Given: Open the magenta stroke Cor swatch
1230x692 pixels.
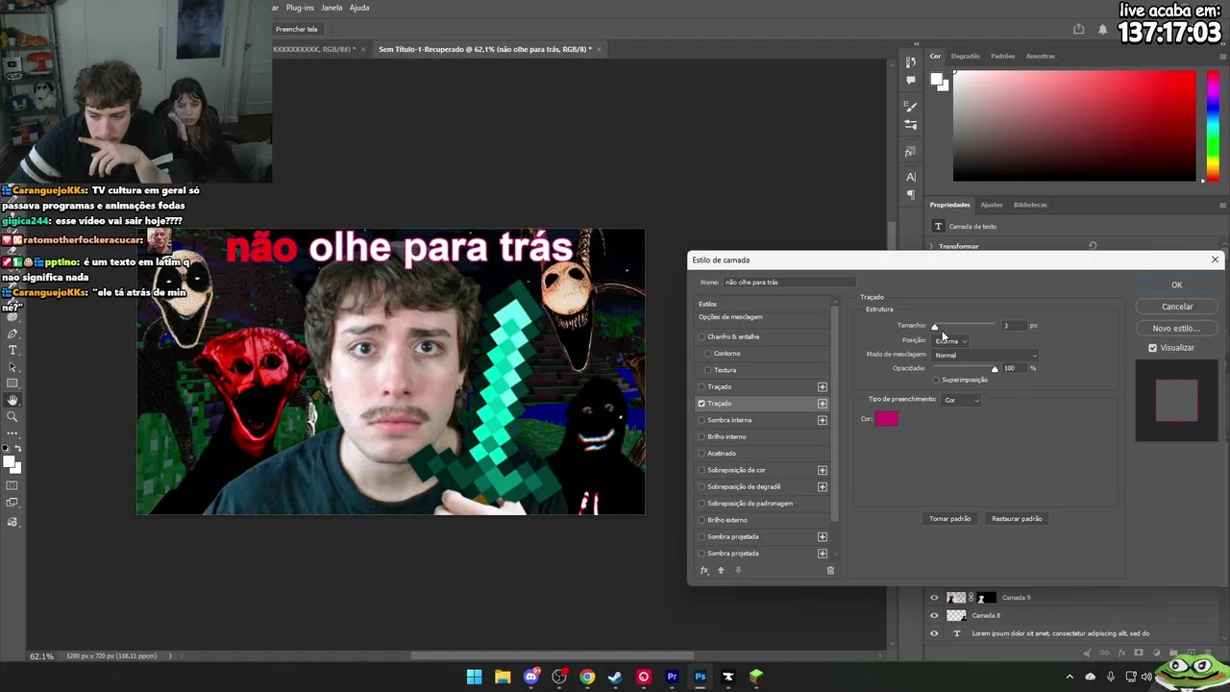Looking at the screenshot, I should tap(886, 418).
